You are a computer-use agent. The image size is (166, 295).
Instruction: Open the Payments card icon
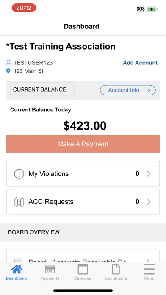[x=50, y=270]
